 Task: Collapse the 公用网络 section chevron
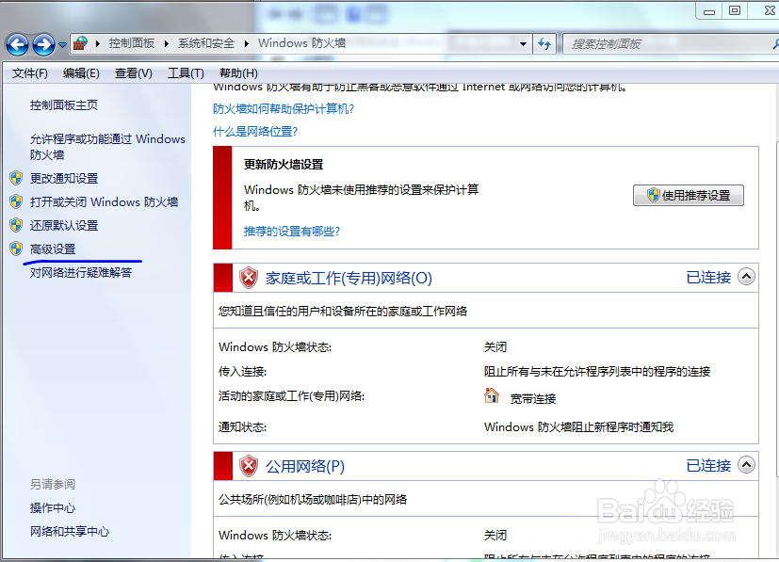[x=746, y=465]
